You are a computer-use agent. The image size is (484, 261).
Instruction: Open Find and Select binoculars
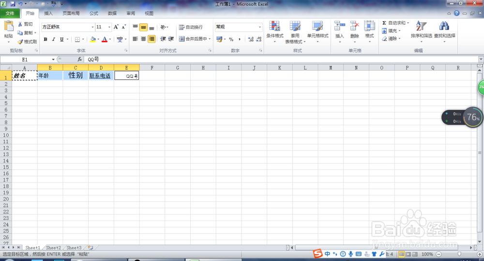tap(444, 31)
